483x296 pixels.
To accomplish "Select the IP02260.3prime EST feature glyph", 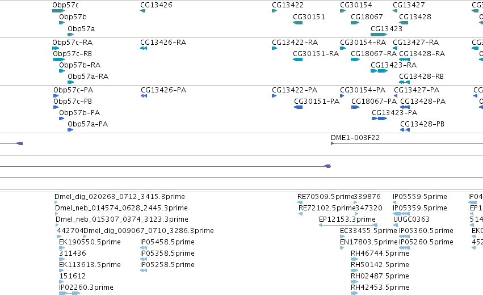I will pos(70,293).
